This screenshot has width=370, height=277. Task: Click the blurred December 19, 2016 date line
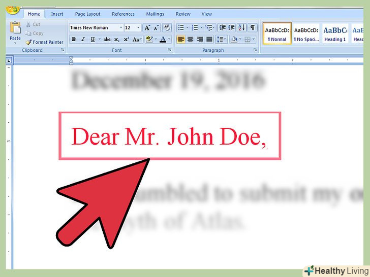[168, 80]
